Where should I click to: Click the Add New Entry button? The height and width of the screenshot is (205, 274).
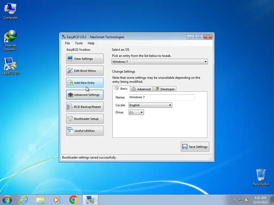(x=85, y=83)
